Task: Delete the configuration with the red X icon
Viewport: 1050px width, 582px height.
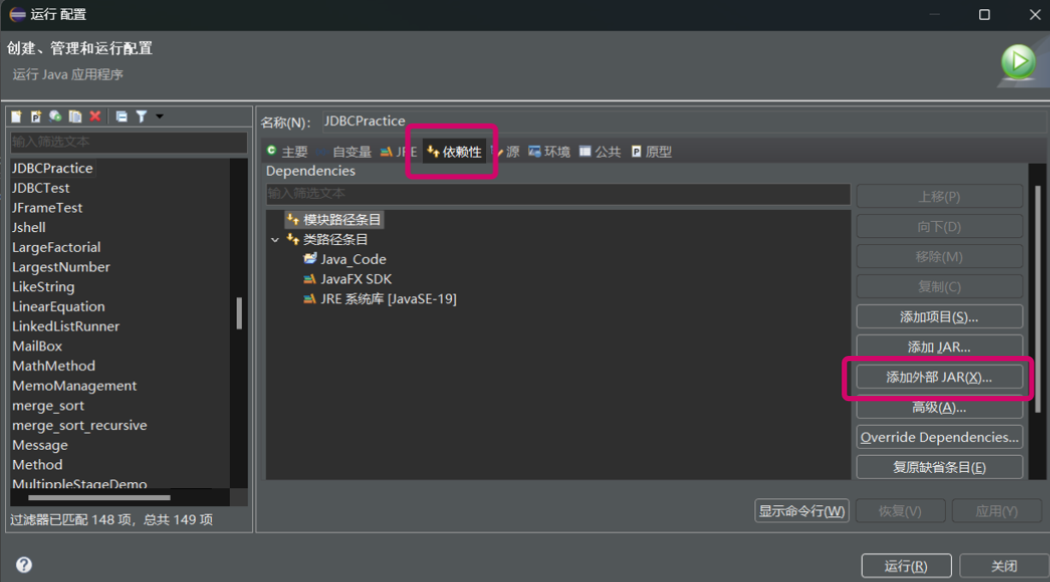Action: pos(94,116)
